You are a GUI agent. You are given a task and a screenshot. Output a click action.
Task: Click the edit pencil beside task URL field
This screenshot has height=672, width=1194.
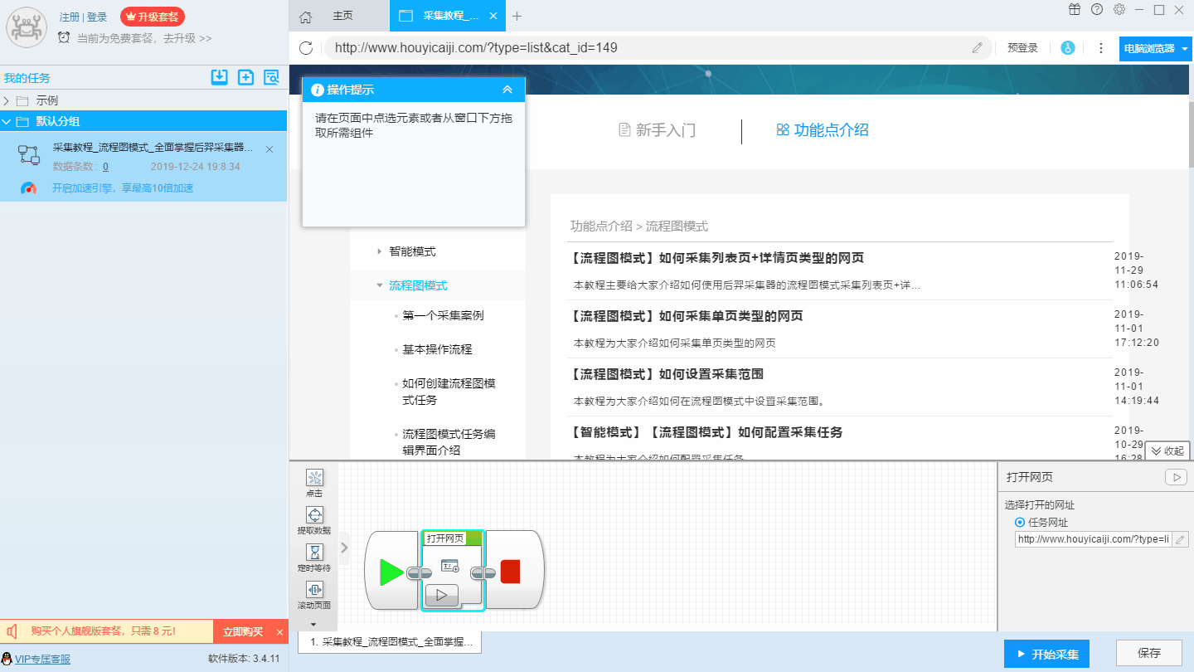tap(1181, 539)
